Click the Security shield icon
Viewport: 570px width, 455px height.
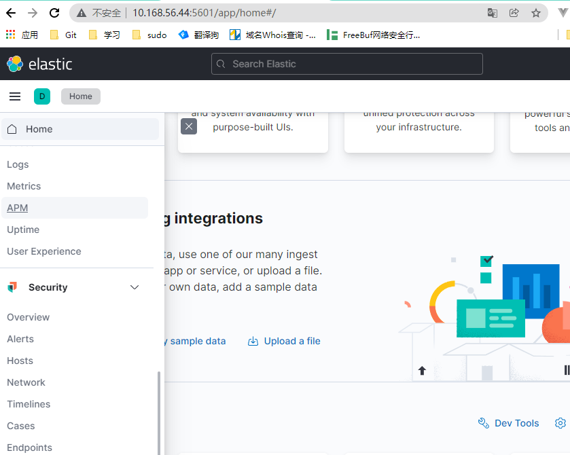(12, 287)
